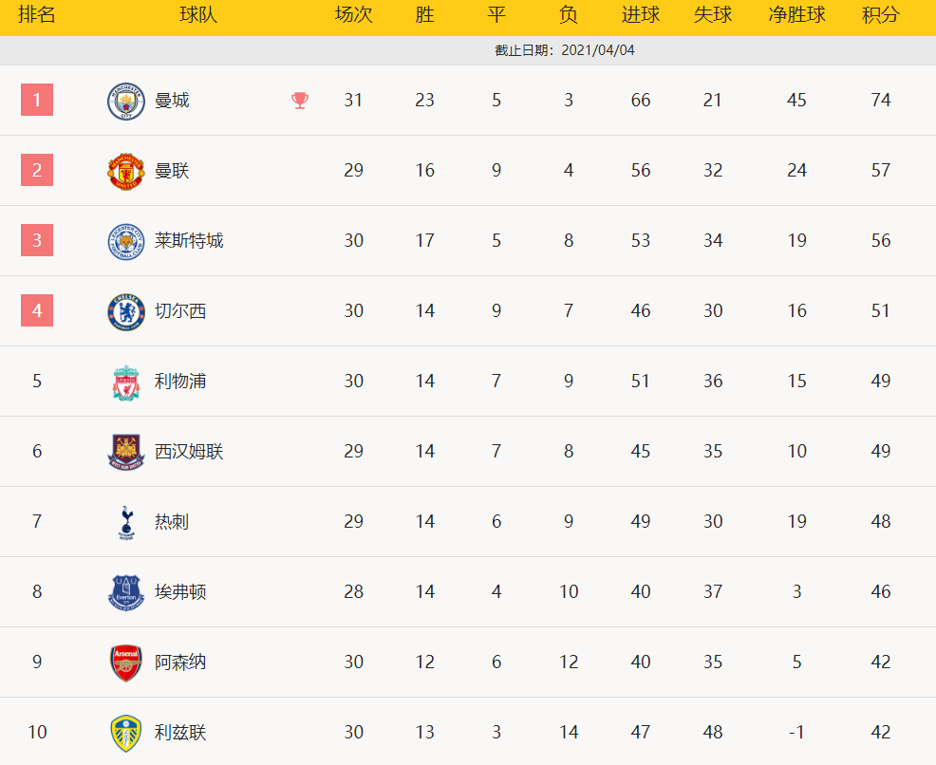Open the 西汉姆联 team link
The height and width of the screenshot is (765, 936).
pyautogui.click(x=189, y=452)
